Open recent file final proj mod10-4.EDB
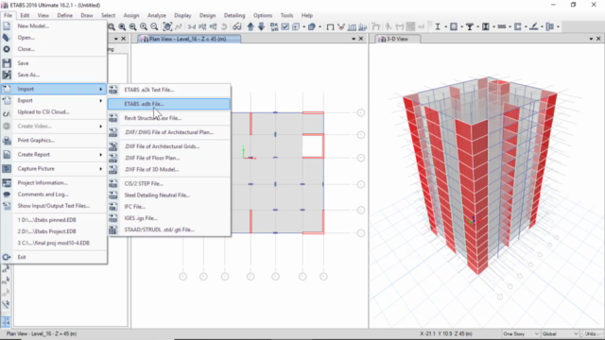The height and width of the screenshot is (340, 605). 54,244
